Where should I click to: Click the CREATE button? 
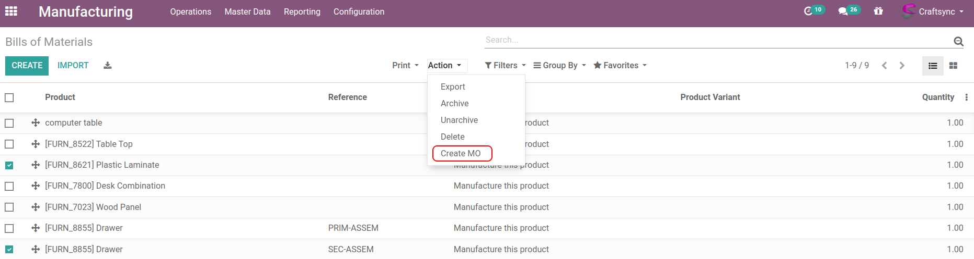pyautogui.click(x=27, y=66)
